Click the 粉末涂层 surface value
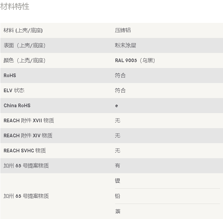 click(x=125, y=45)
